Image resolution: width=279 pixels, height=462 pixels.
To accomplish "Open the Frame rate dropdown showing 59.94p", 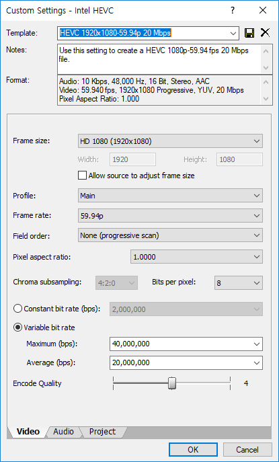I will click(170, 216).
